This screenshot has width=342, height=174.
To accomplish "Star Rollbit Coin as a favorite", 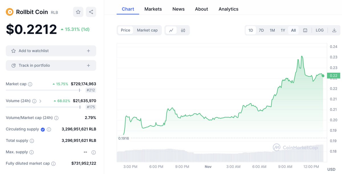I will coord(78,12).
